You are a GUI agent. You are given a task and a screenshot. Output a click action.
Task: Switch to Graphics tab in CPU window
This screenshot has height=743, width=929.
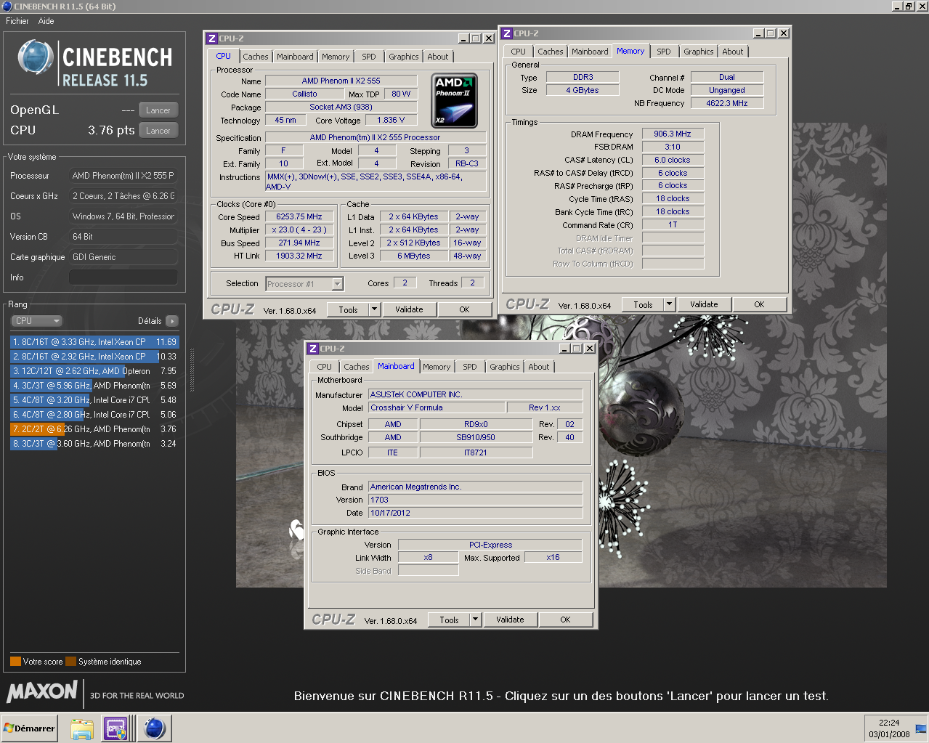[x=404, y=57]
